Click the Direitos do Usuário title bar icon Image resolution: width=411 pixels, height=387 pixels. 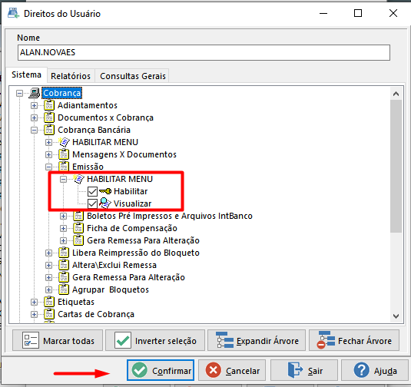13,13
